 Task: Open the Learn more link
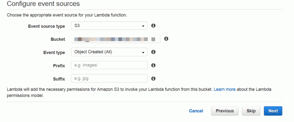225,89
